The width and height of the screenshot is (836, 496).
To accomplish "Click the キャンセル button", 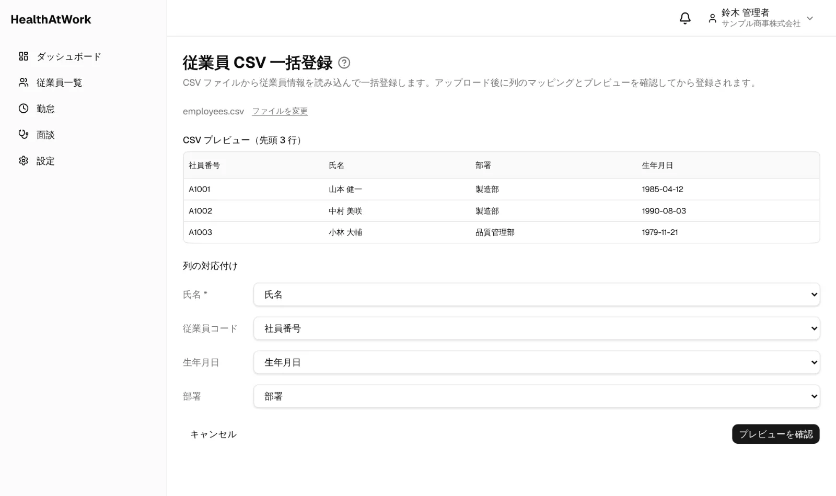I will tap(213, 434).
